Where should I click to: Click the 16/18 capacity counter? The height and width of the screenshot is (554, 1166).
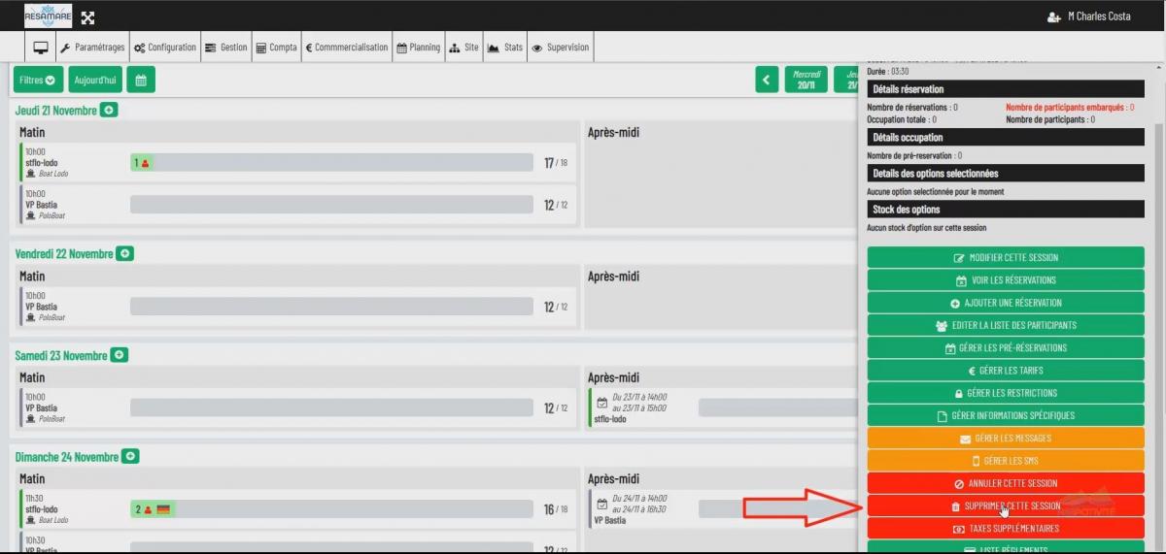click(555, 509)
